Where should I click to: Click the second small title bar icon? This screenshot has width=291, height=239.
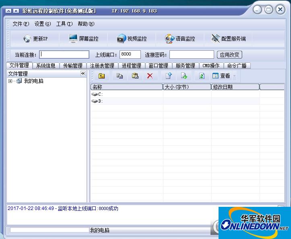point(16,11)
